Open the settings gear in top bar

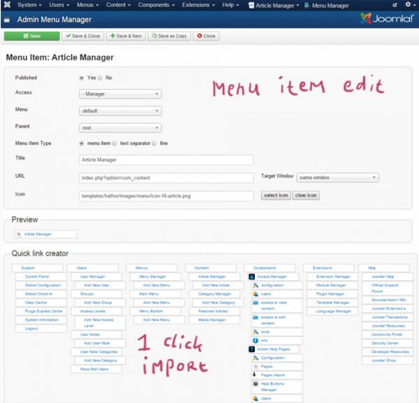pyautogui.click(x=409, y=5)
